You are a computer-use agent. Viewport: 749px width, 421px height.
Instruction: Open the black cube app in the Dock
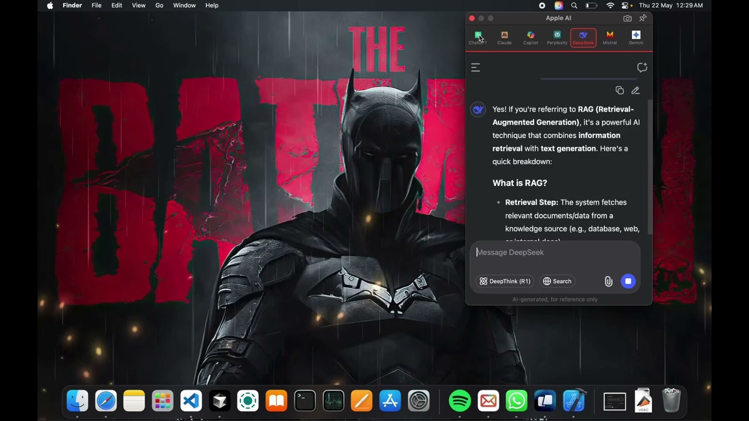[x=219, y=401]
